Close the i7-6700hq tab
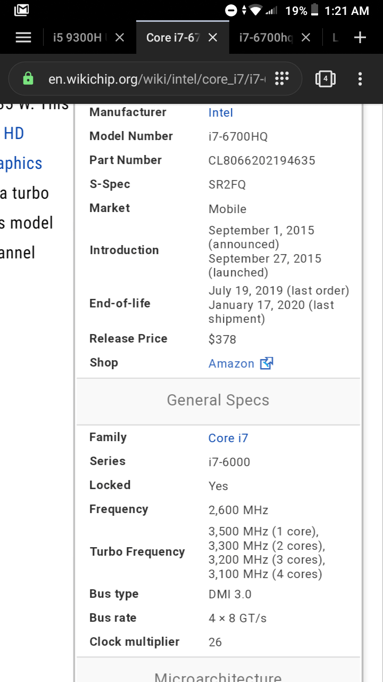383x682 pixels. [x=306, y=37]
